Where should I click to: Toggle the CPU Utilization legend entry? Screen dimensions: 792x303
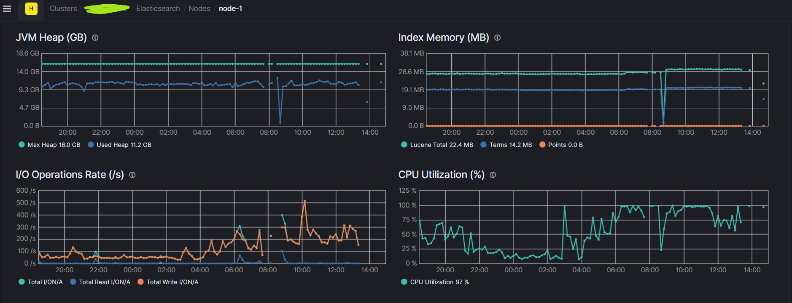pyautogui.click(x=435, y=282)
